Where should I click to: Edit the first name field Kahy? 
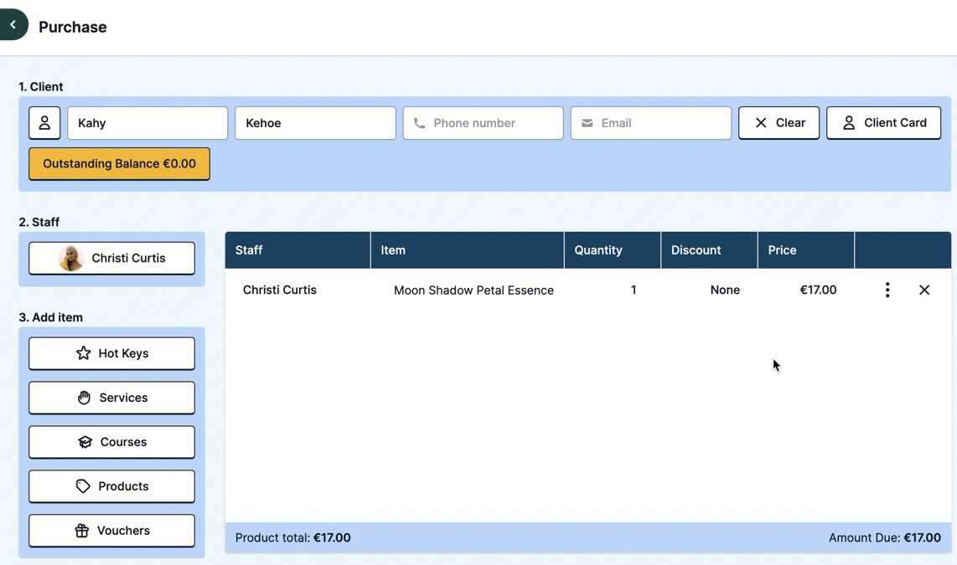click(147, 123)
